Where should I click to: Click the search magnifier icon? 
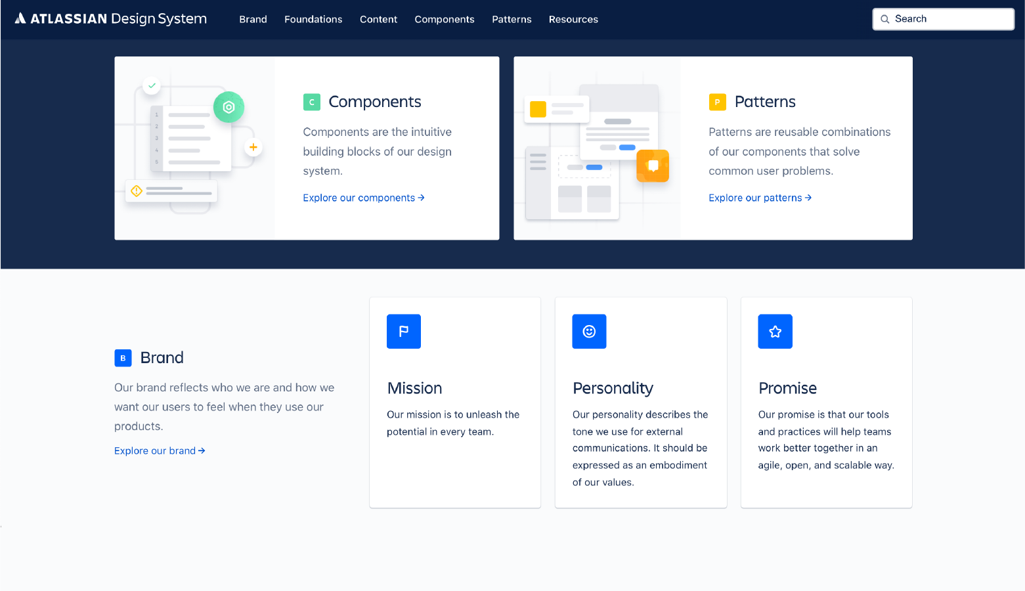[x=885, y=19]
